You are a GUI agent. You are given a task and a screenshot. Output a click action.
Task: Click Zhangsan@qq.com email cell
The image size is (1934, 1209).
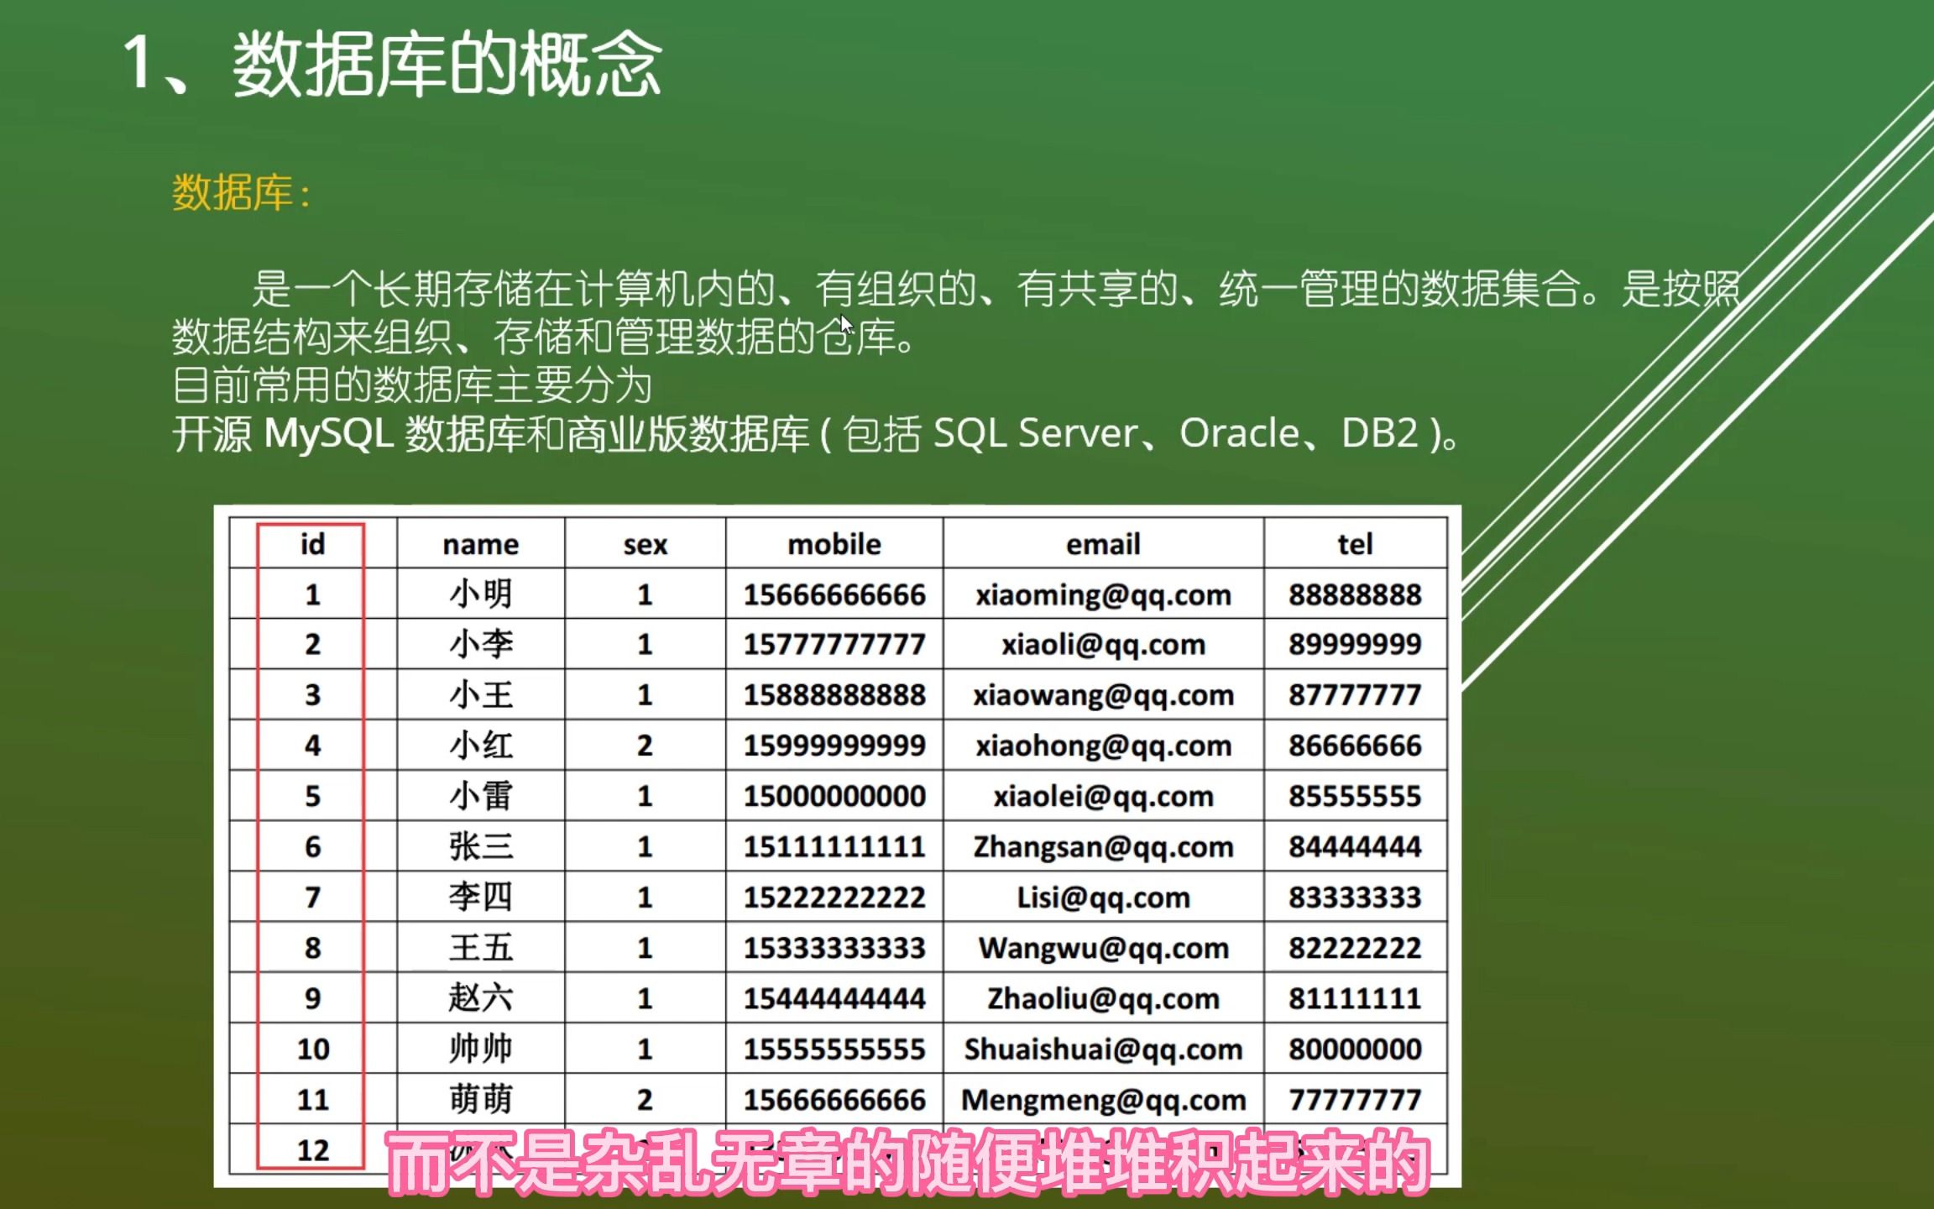pos(1101,847)
